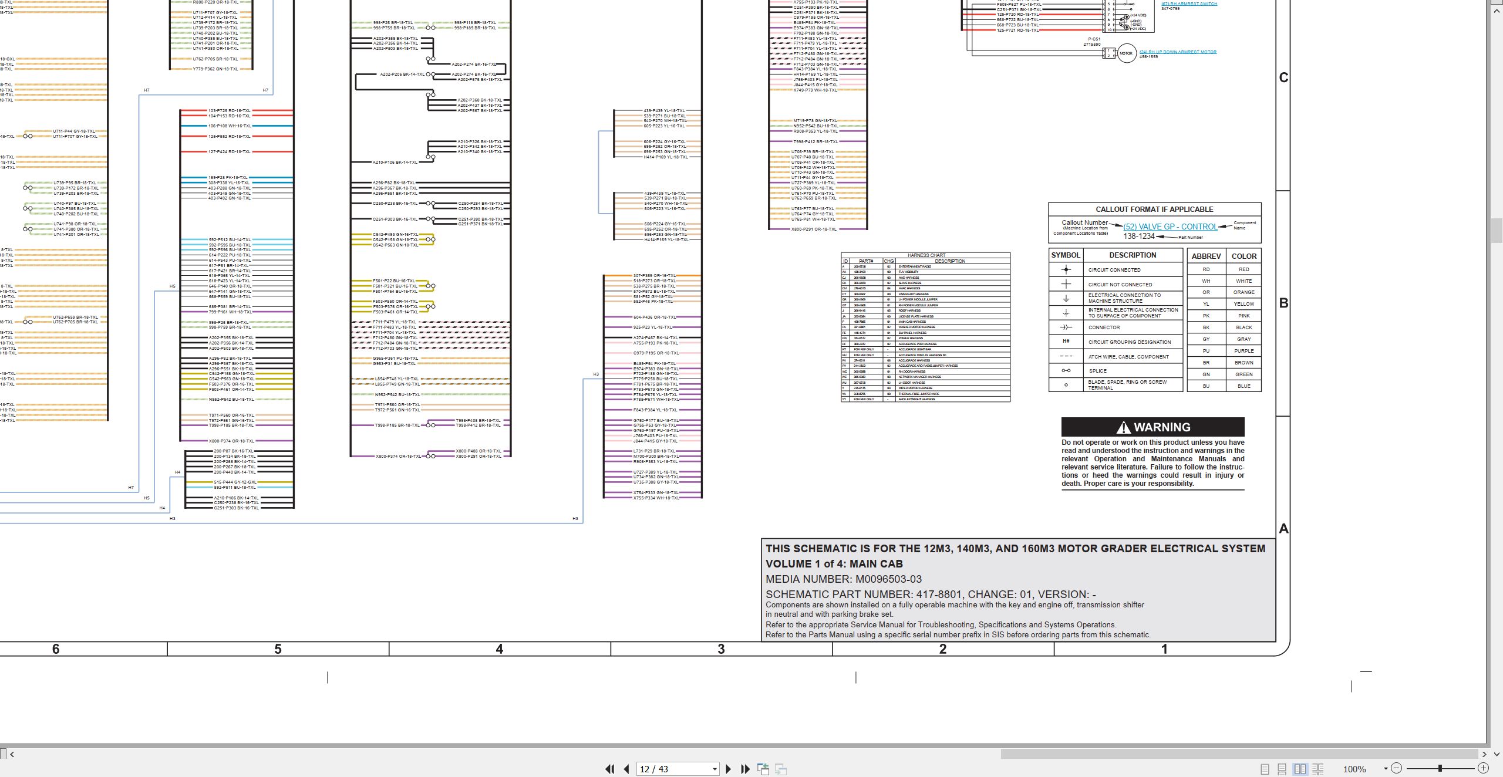The width and height of the screenshot is (1503, 777).
Task: Click the PURPLE color name in table
Action: click(1243, 351)
